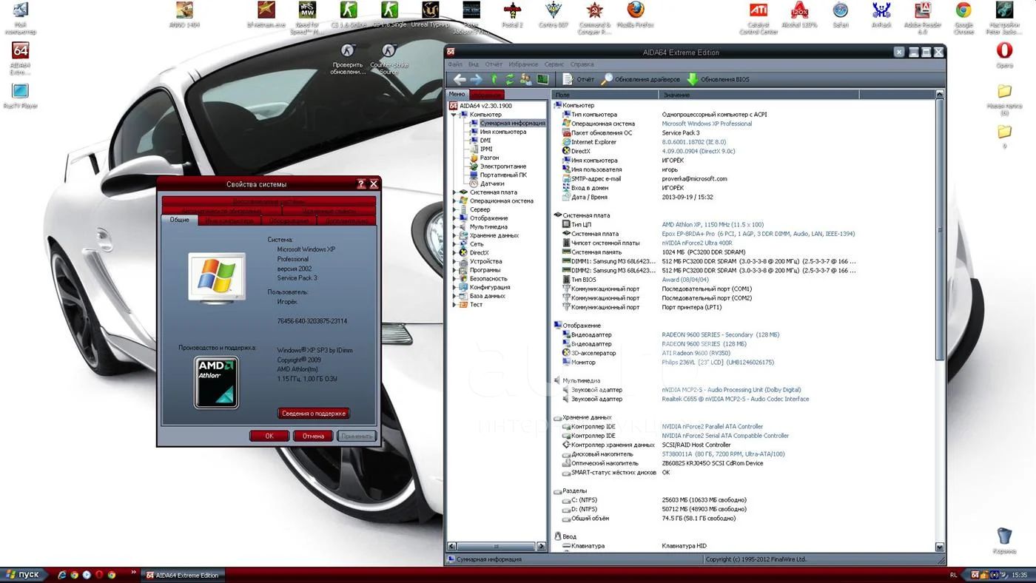Screen dimensions: 1036x583
Task: Click the Microsoft Windows XP Professional link
Action: [707, 124]
